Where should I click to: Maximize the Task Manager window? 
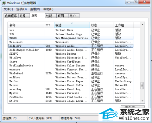pos(135,2)
